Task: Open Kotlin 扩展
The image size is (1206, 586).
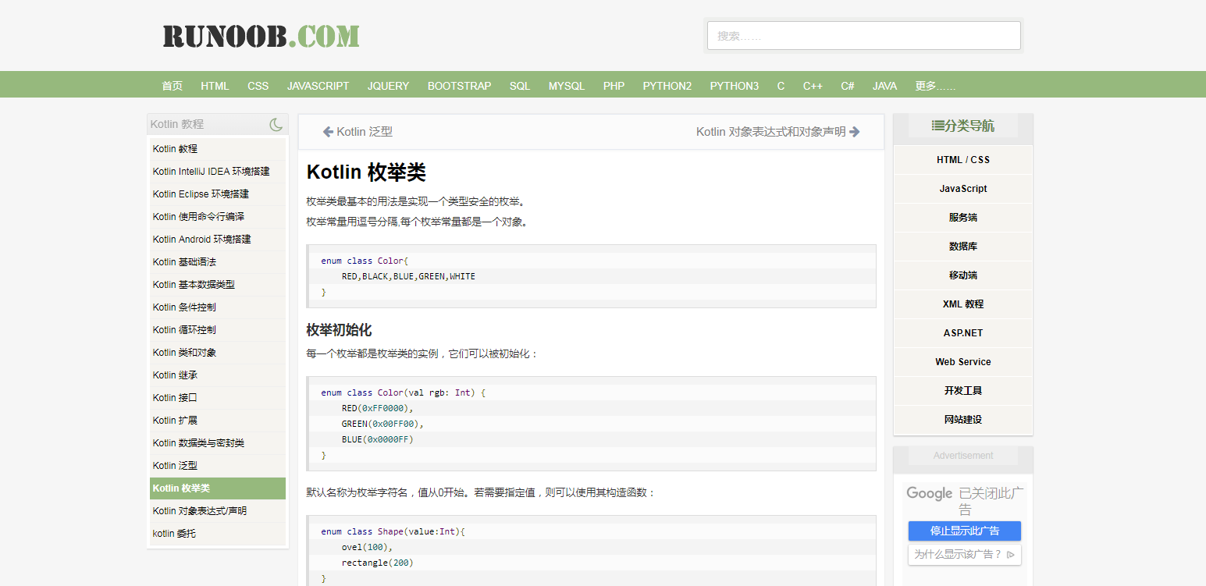Action: (x=218, y=421)
